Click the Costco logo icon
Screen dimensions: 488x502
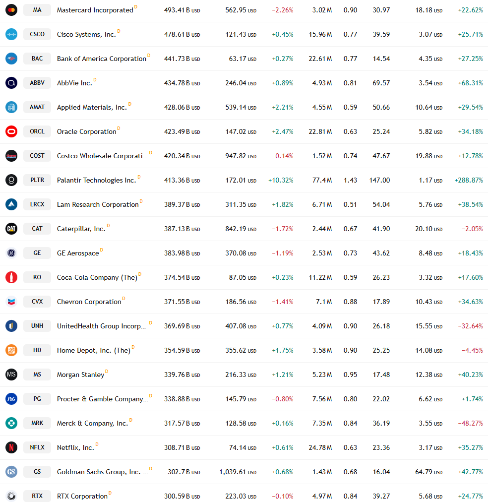pyautogui.click(x=11, y=156)
